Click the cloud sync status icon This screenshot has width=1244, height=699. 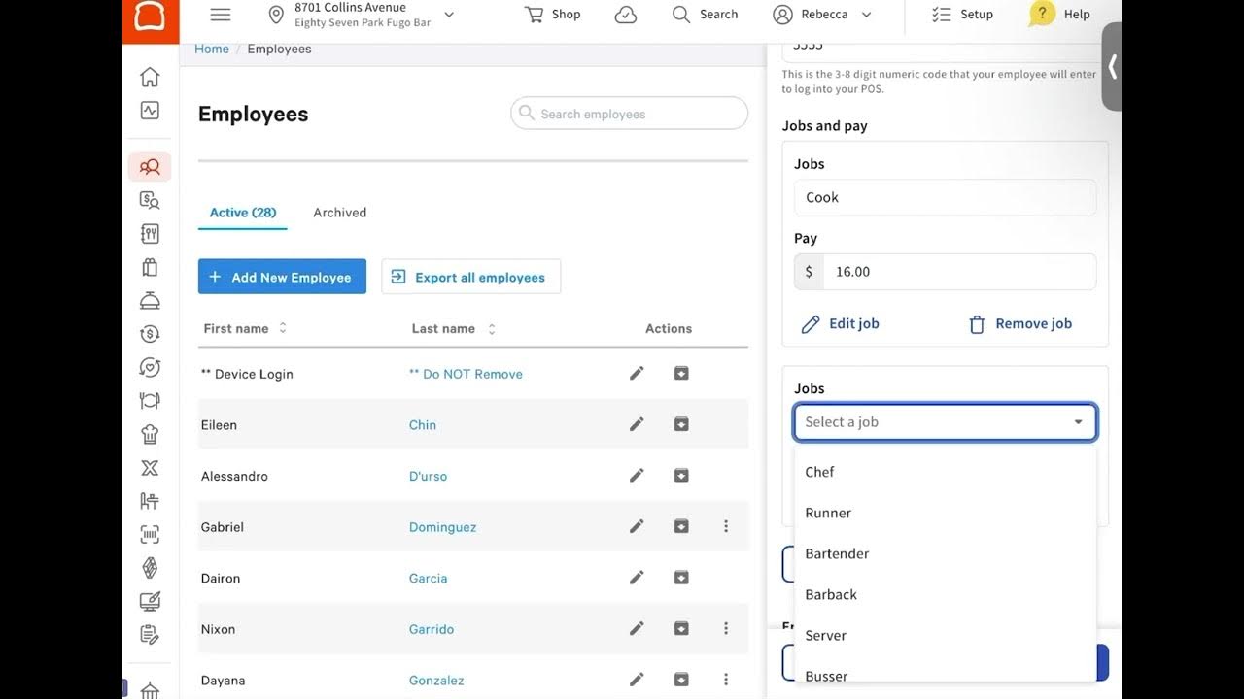point(626,15)
